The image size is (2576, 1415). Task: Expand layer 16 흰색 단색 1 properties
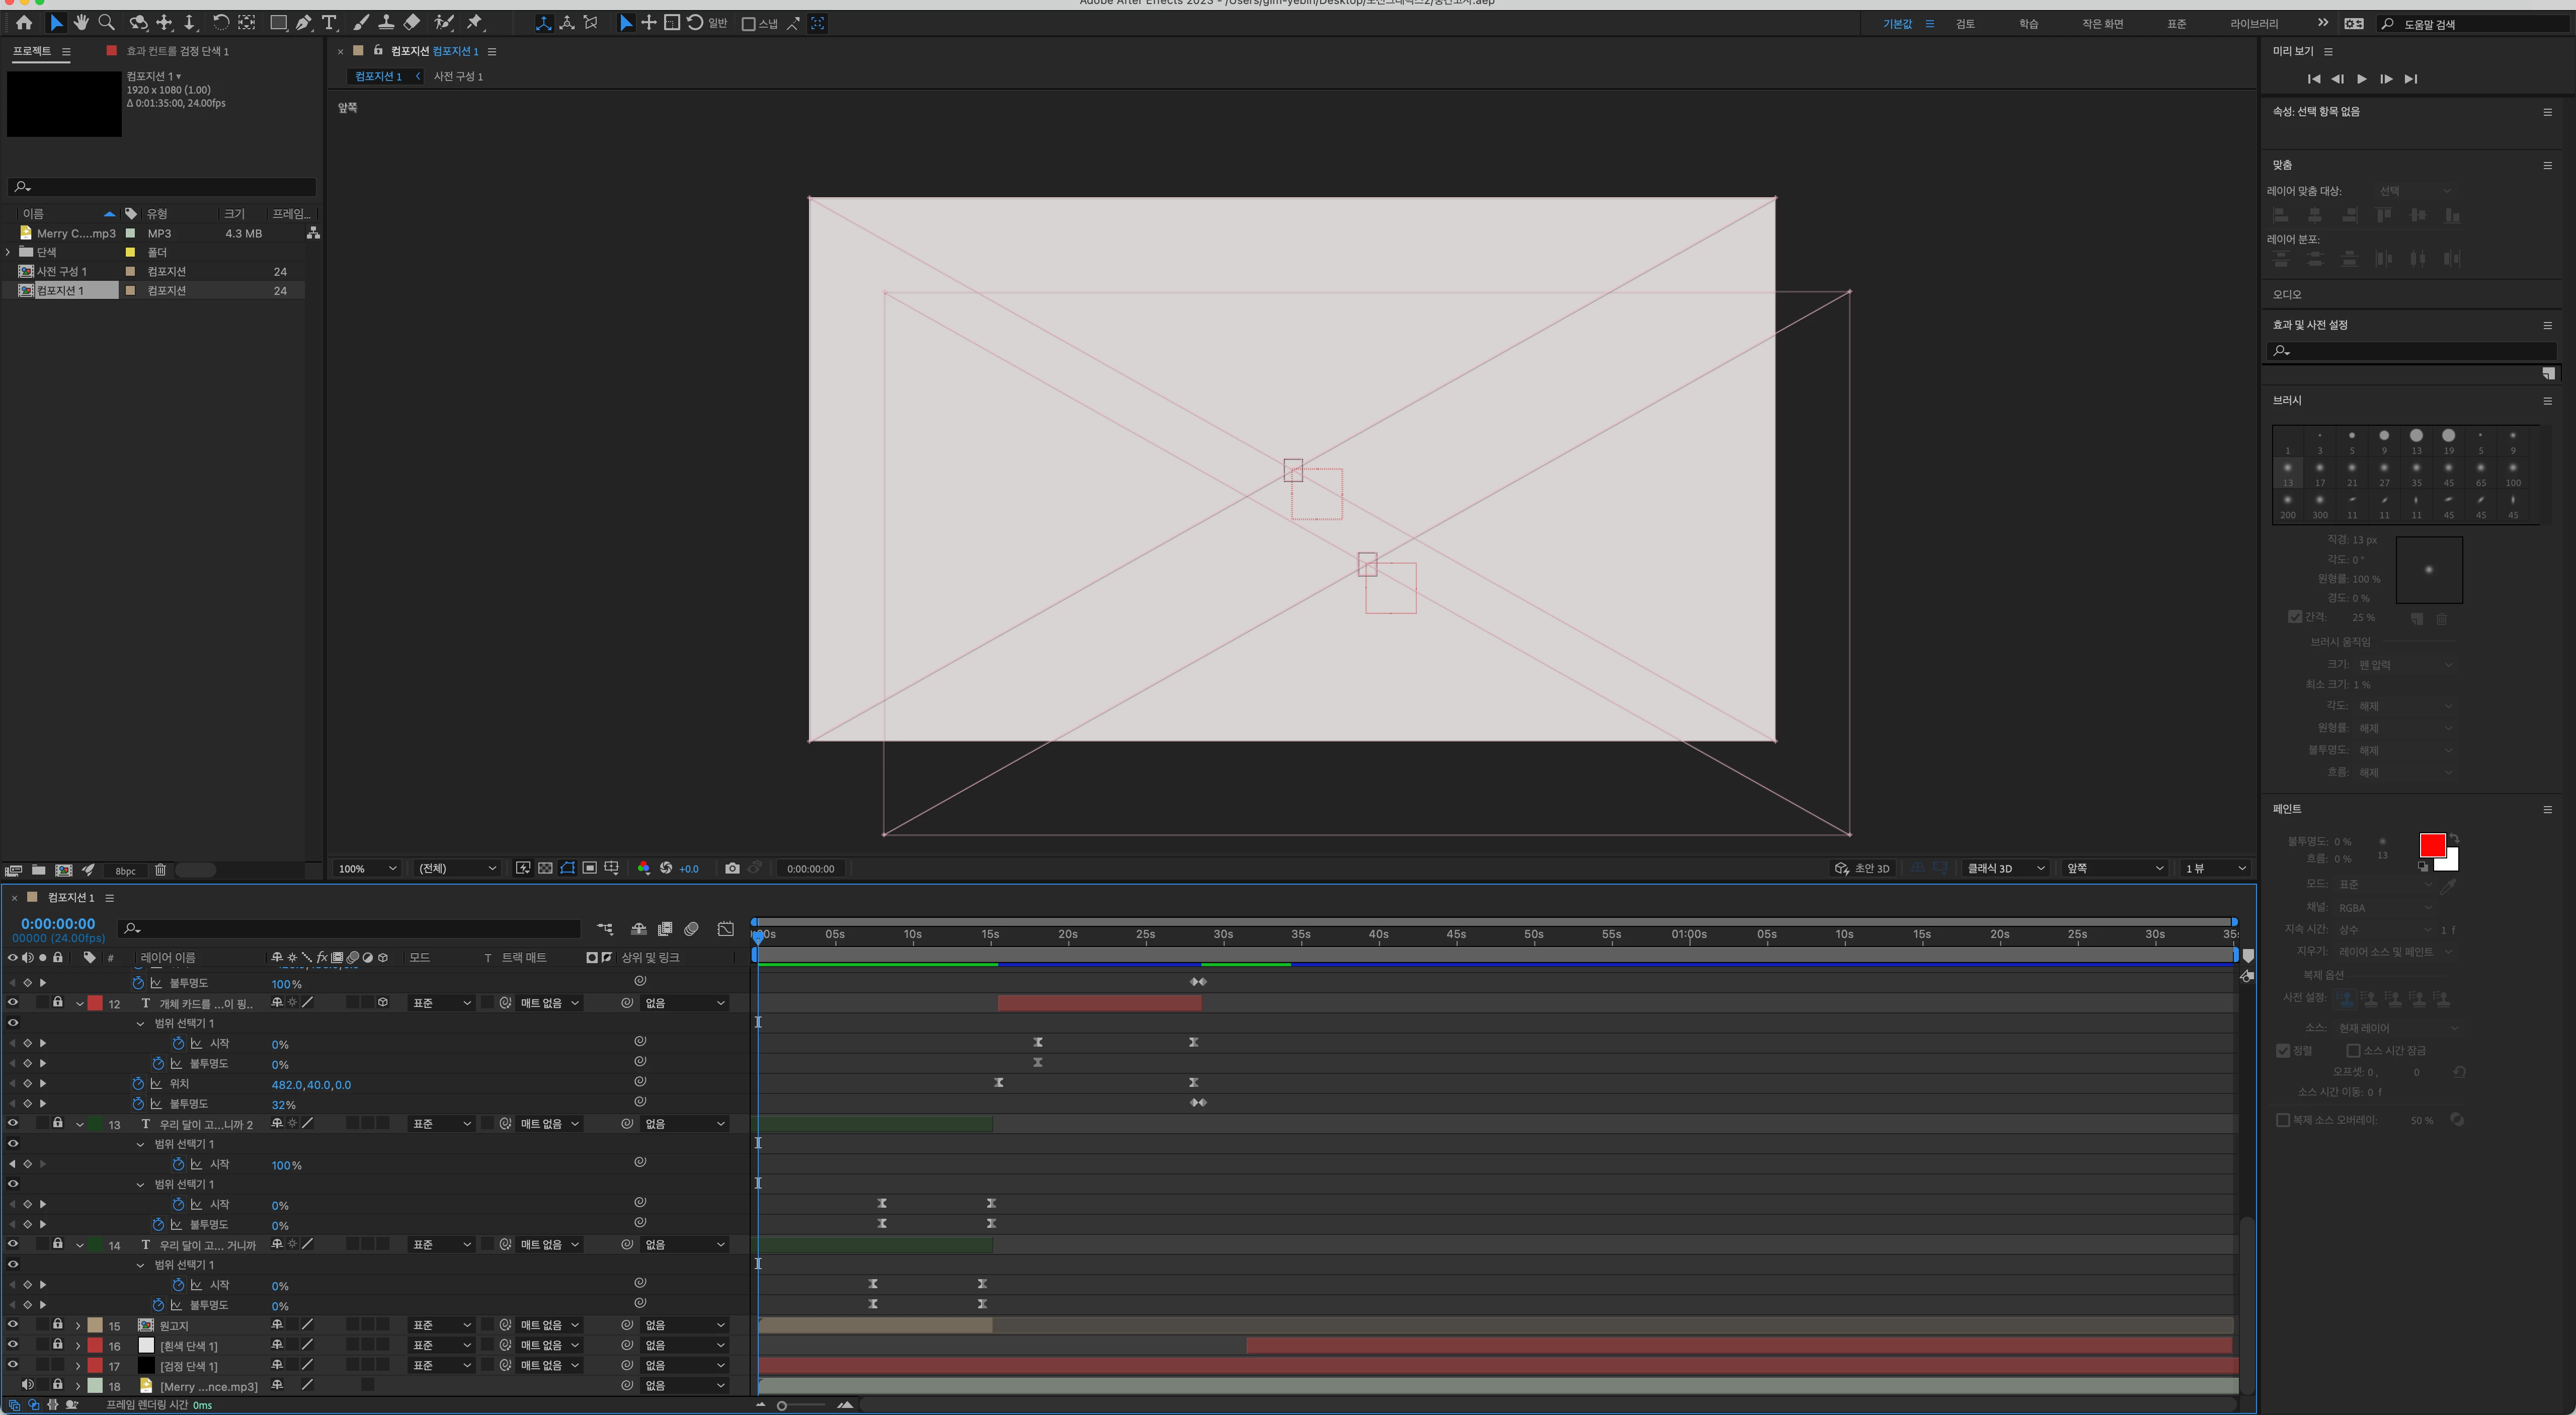point(78,1345)
